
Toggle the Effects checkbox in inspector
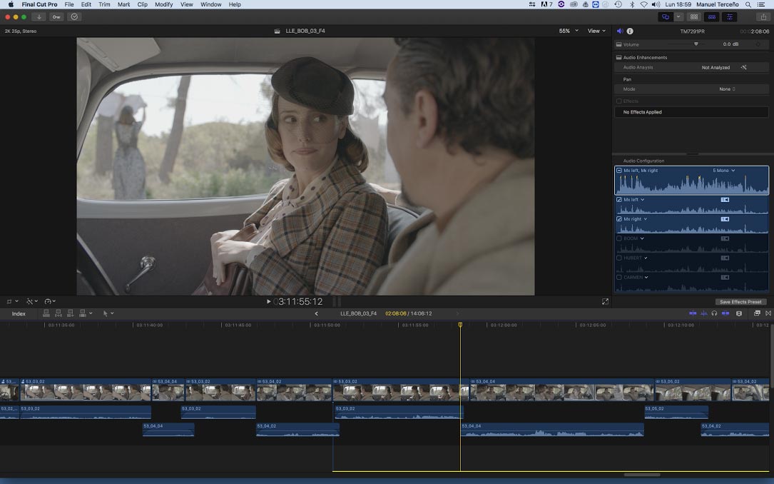coord(619,101)
